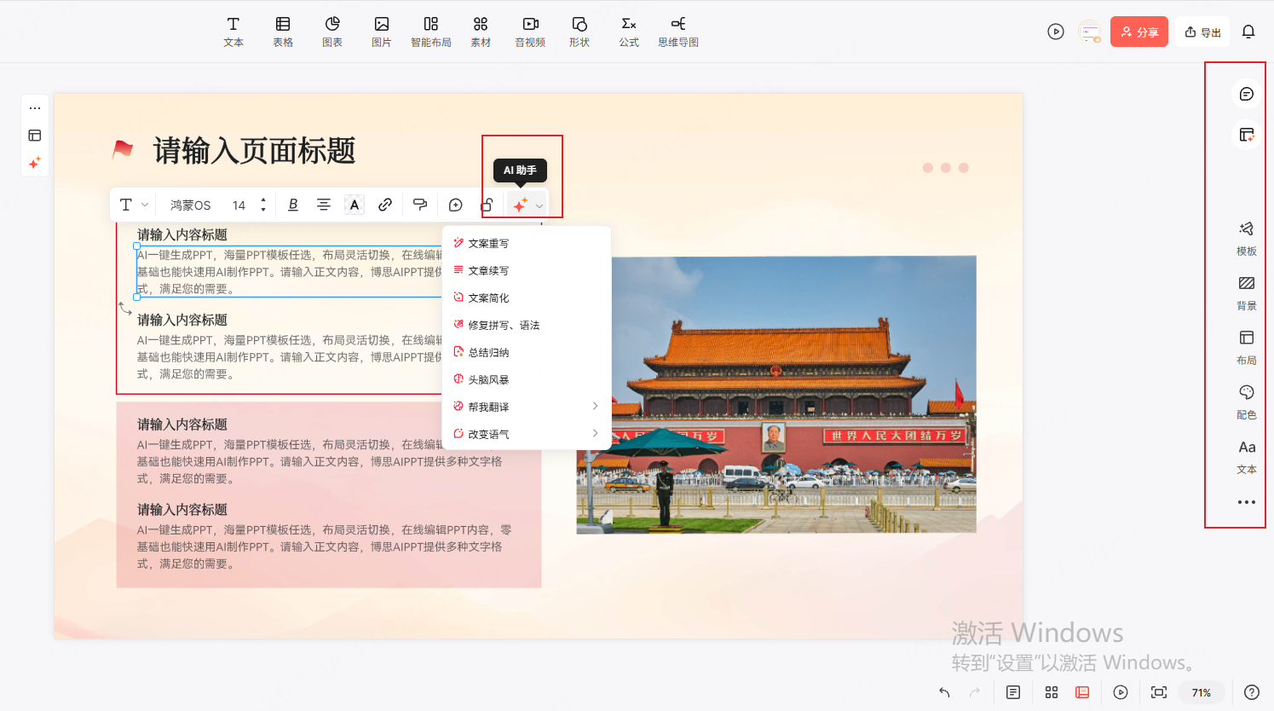Insert a table using 表格
1274x711 pixels.
click(283, 32)
